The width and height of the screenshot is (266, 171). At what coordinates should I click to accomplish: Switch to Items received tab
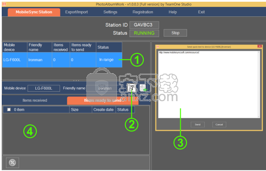pyautogui.click(x=35, y=100)
